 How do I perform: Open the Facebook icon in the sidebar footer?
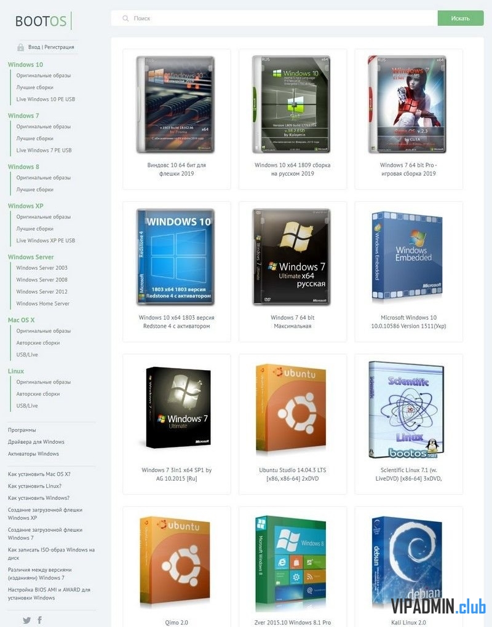(x=39, y=620)
